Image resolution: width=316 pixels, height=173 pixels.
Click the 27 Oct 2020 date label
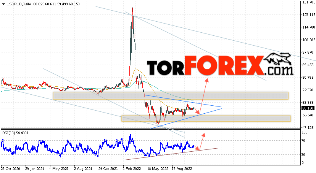click(10, 169)
